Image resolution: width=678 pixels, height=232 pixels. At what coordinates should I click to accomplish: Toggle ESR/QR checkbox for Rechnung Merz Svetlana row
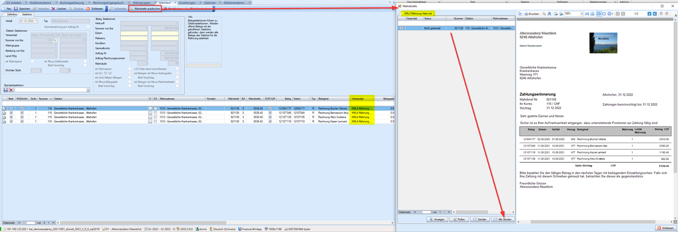270,117
